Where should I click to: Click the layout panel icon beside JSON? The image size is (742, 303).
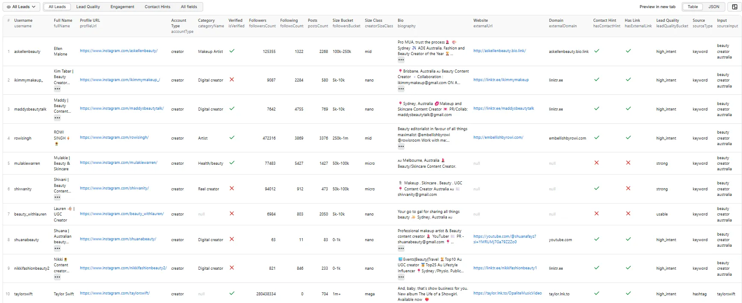pos(735,7)
